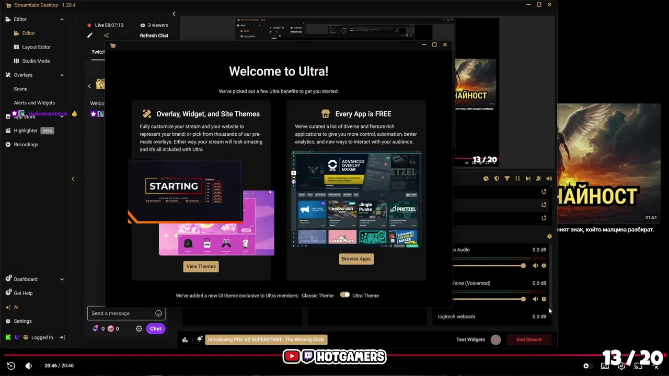Click the red video progress bar
The image size is (669, 376).
point(334,356)
